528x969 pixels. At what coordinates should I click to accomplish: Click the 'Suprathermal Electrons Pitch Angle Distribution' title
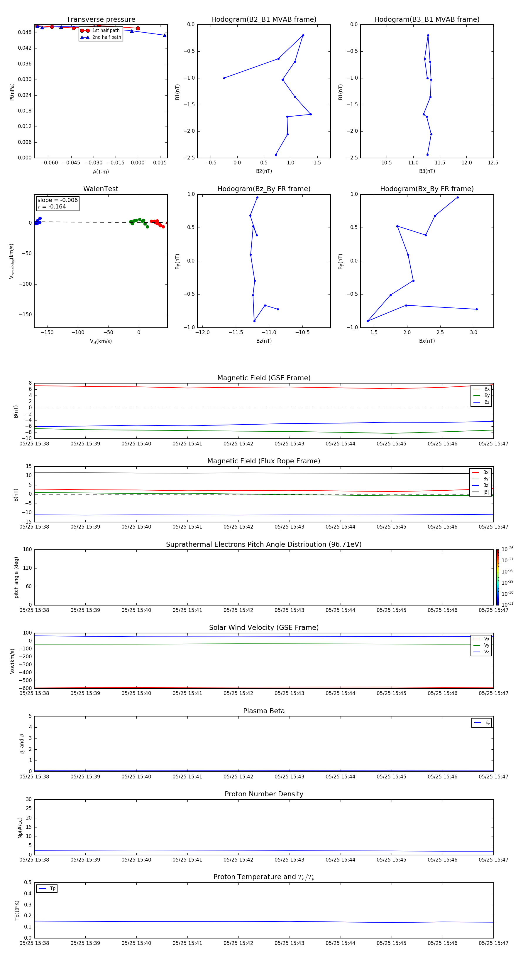tap(264, 545)
